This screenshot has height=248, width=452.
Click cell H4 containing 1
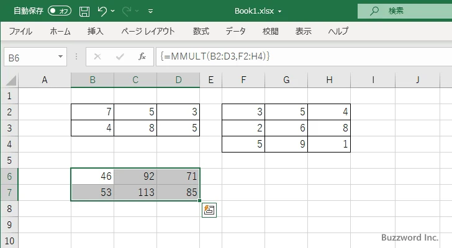tap(329, 144)
